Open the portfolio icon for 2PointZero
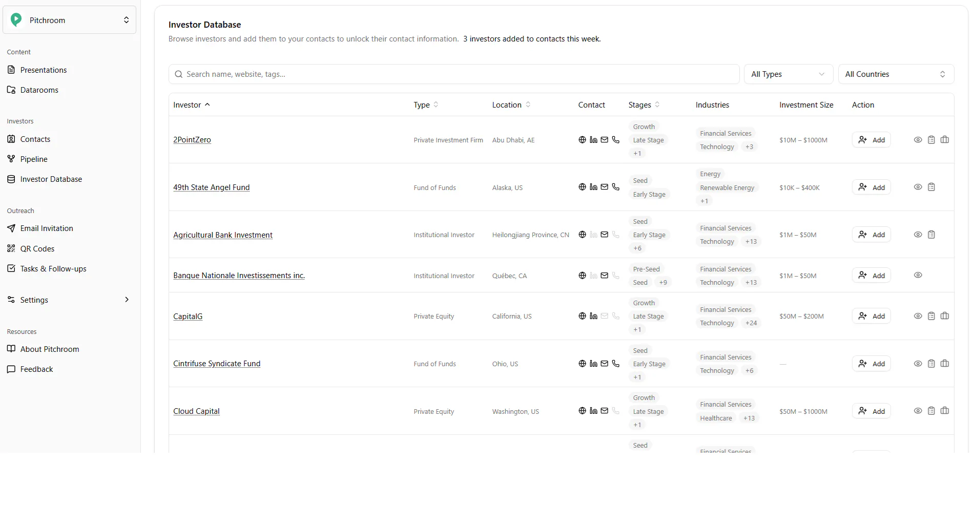 [x=945, y=140]
